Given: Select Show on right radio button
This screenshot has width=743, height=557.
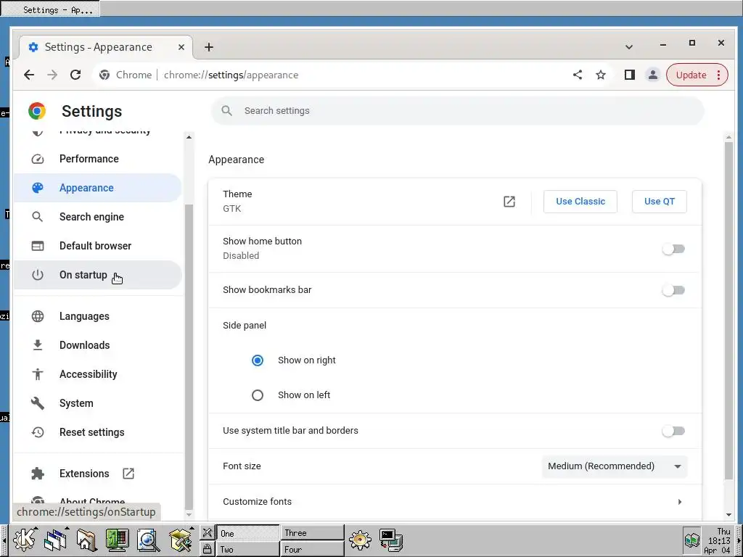Looking at the screenshot, I should point(258,360).
